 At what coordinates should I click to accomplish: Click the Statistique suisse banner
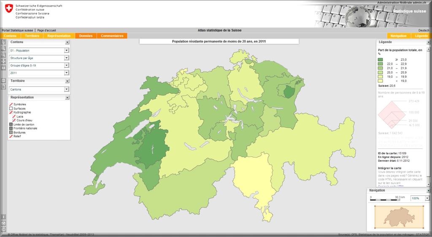tap(409, 11)
